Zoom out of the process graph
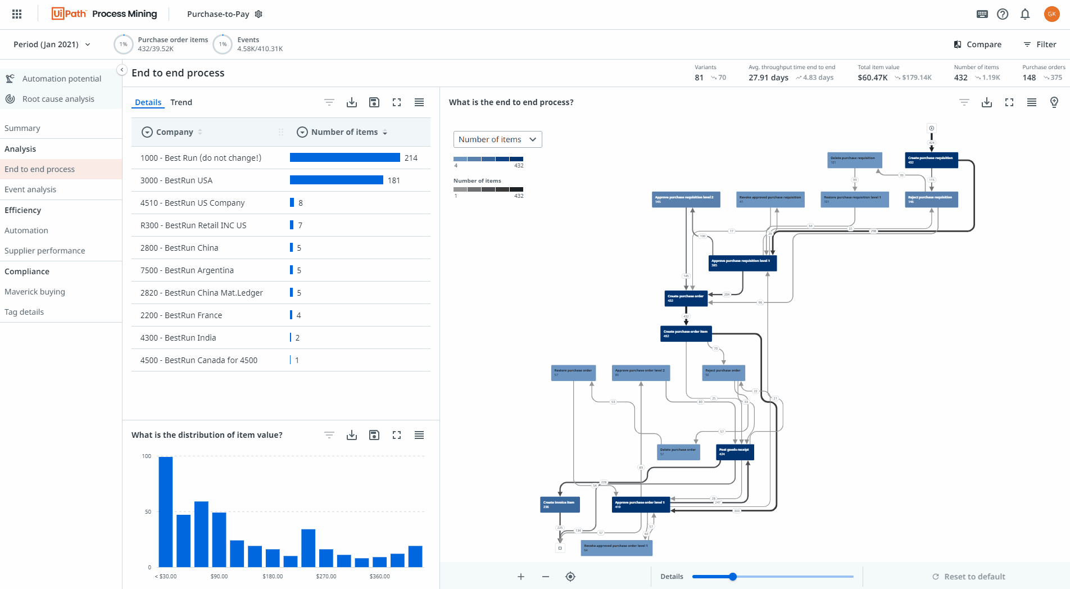This screenshot has height=589, width=1070. click(546, 577)
